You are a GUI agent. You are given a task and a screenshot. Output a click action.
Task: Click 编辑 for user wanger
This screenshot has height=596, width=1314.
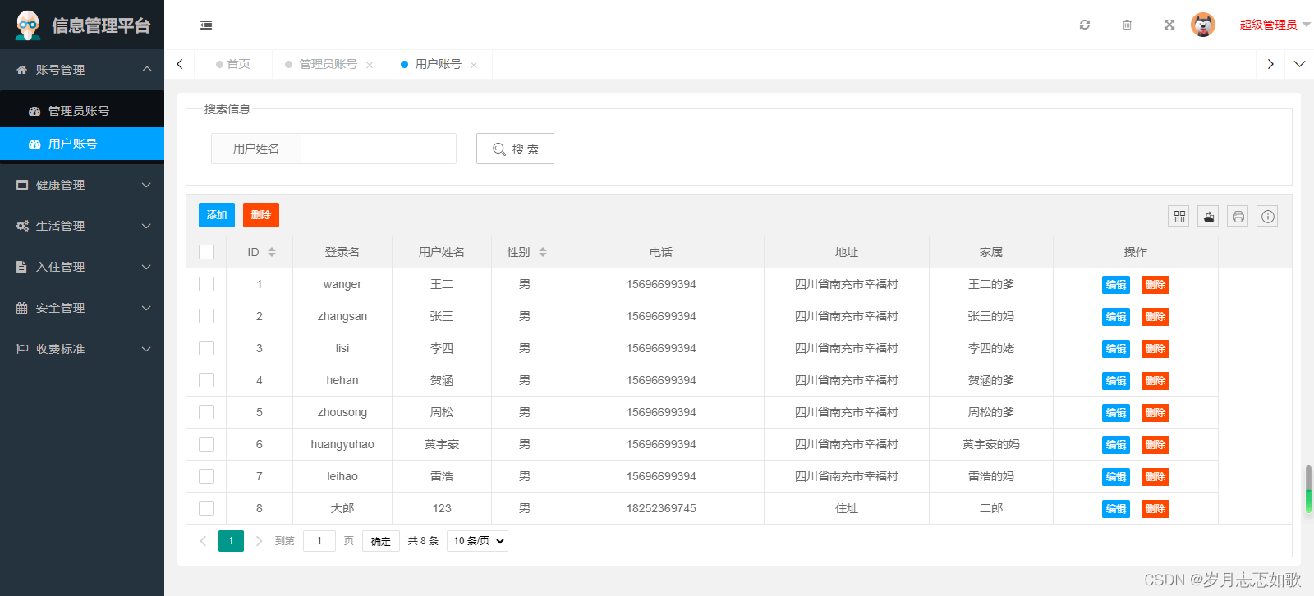click(x=1116, y=285)
